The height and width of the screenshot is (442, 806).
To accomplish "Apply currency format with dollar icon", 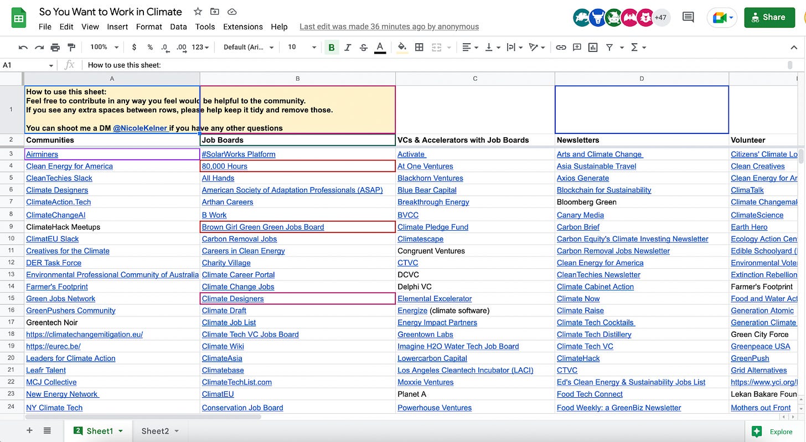I will pos(134,48).
